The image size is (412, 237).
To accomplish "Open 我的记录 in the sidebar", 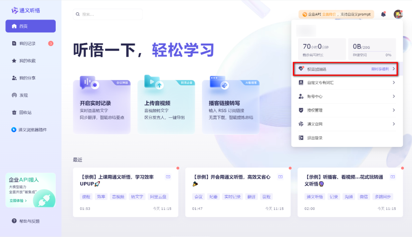I will point(31,43).
